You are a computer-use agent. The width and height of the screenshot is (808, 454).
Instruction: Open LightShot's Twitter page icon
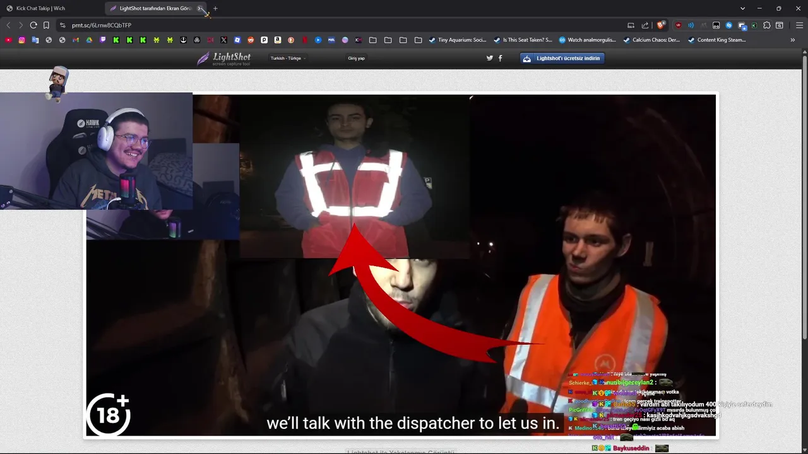[x=489, y=58]
